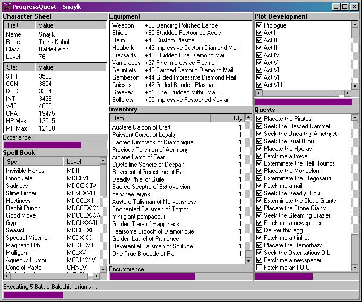Image resolution: width=362 pixels, height=302 pixels.
Task: Click Plot Development horizontal scroll left arrow
Action: [x=258, y=93]
